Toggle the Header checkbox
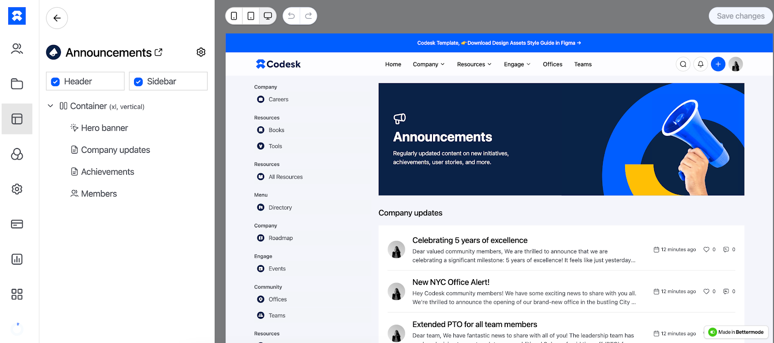The image size is (774, 343). click(56, 82)
